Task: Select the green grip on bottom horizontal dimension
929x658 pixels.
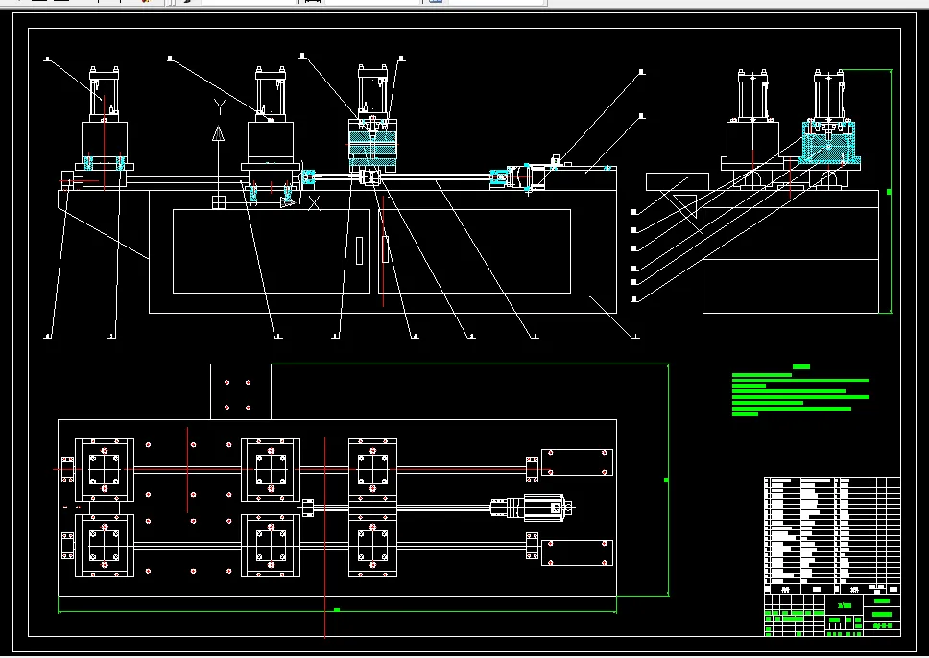Action: [337, 609]
